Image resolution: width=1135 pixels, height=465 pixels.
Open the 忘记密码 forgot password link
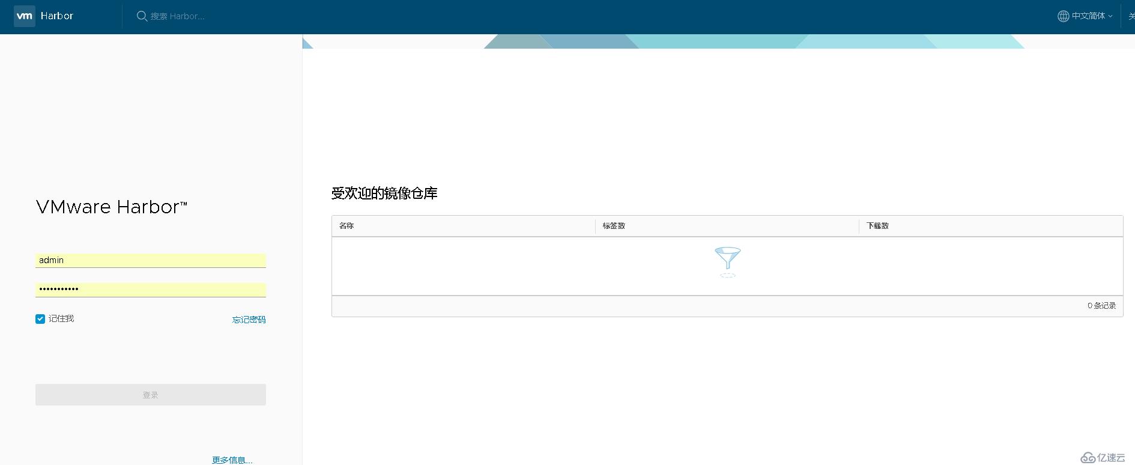tap(249, 320)
